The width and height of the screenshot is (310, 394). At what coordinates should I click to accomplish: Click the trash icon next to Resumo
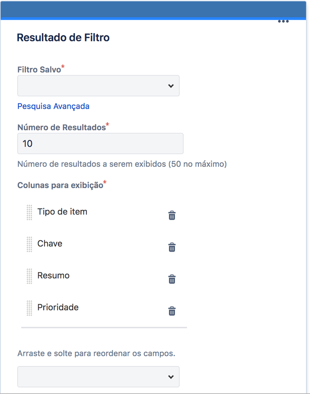172,279
